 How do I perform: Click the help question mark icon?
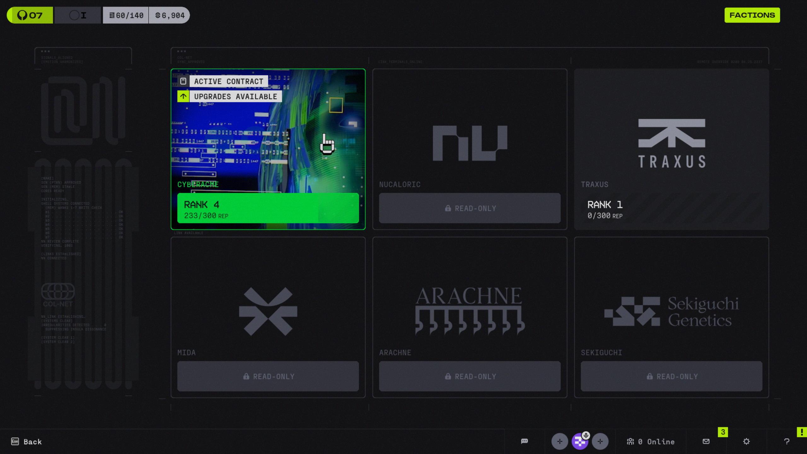pyautogui.click(x=787, y=441)
